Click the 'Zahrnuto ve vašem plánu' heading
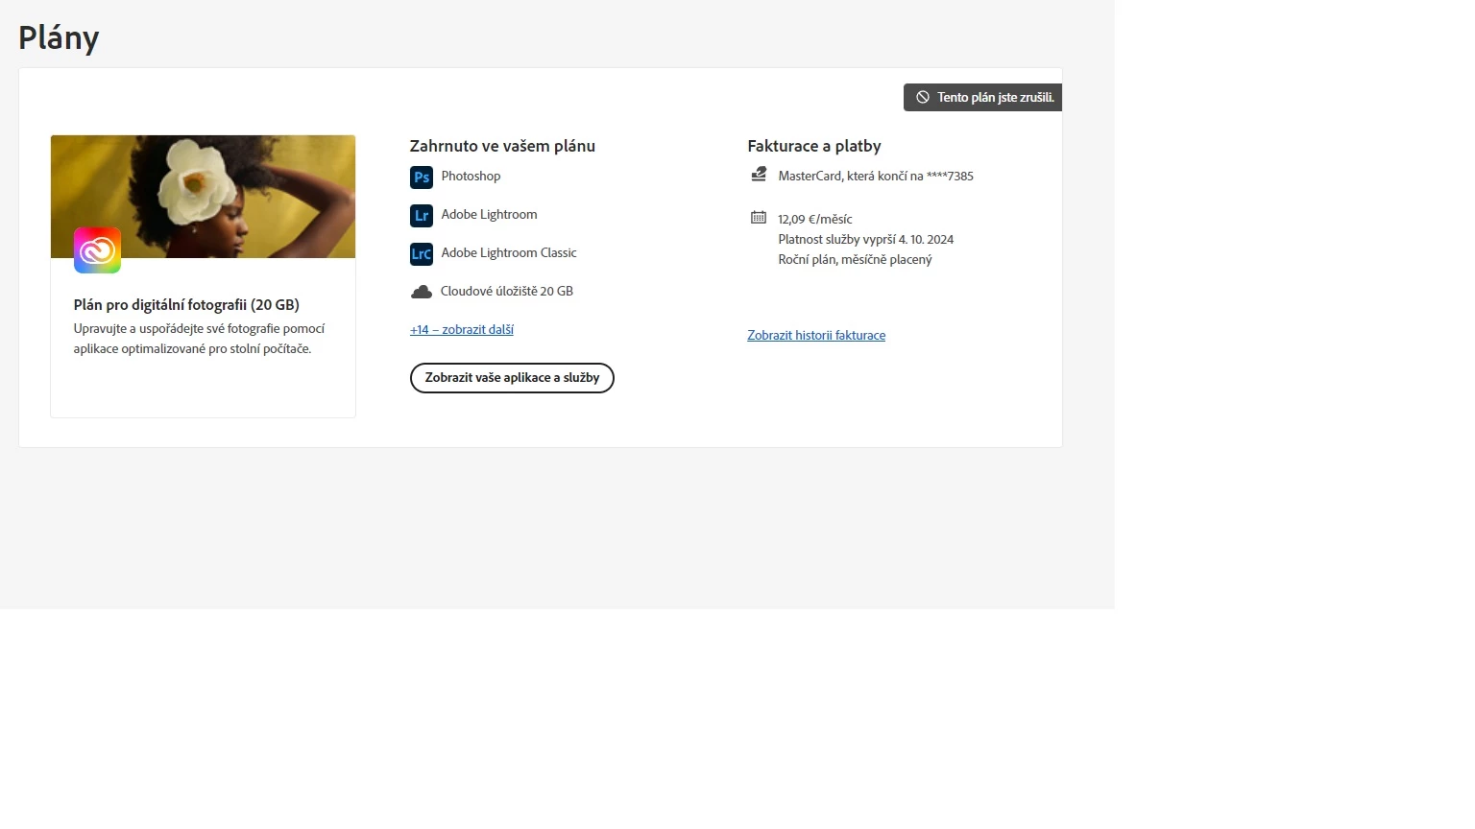This screenshot has width=1475, height=829. (502, 146)
